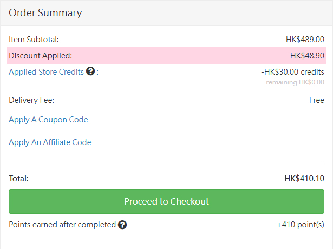333x249 pixels.
Task: Open the Applied Store Credits link
Action: coord(47,71)
